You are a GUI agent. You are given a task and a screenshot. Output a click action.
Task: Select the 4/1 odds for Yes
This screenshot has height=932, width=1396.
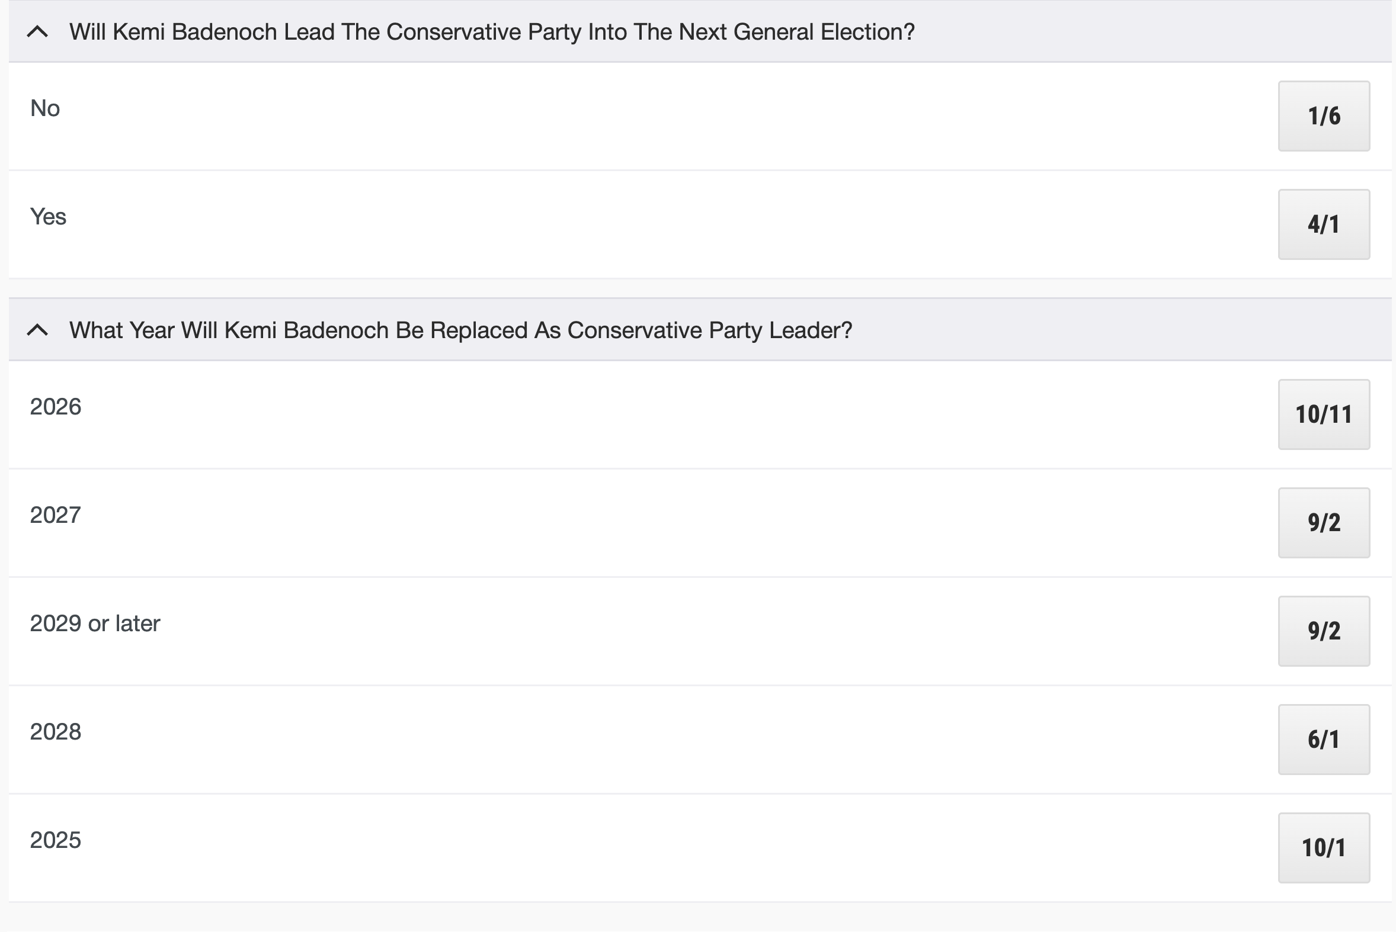pos(1324,224)
